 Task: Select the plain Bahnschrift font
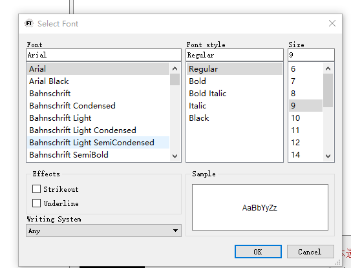[x=98, y=94]
